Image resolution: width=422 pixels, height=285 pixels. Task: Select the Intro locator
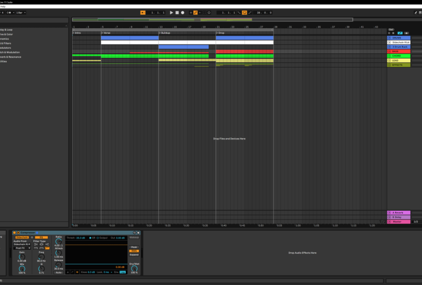(78, 33)
